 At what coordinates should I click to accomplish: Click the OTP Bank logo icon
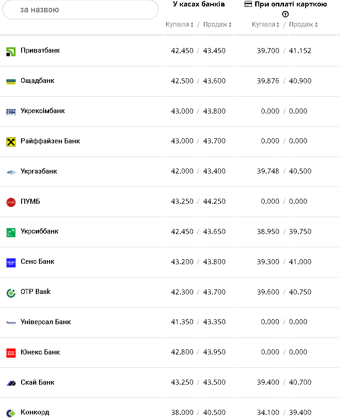point(11,293)
